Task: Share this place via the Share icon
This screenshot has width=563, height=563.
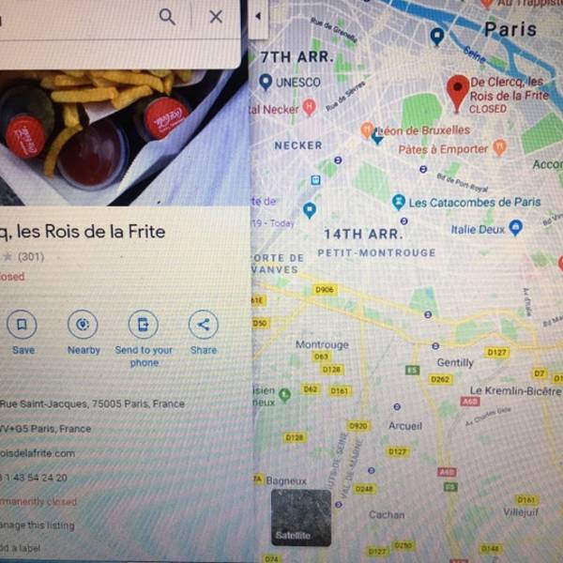Action: (204, 325)
